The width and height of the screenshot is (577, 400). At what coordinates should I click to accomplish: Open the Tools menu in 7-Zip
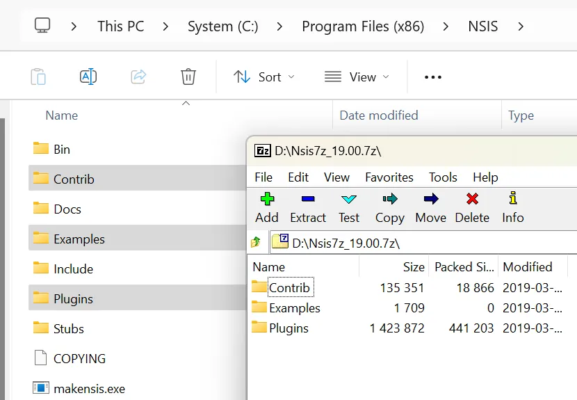click(x=443, y=177)
